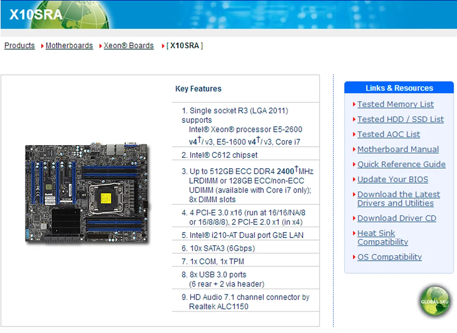Screen dimensions: 457x333
Task: Open the Xeon® Boards breadcrumb link
Action: pos(129,45)
